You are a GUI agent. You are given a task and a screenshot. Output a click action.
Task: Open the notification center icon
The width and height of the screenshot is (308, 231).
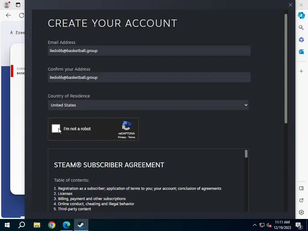point(299,225)
